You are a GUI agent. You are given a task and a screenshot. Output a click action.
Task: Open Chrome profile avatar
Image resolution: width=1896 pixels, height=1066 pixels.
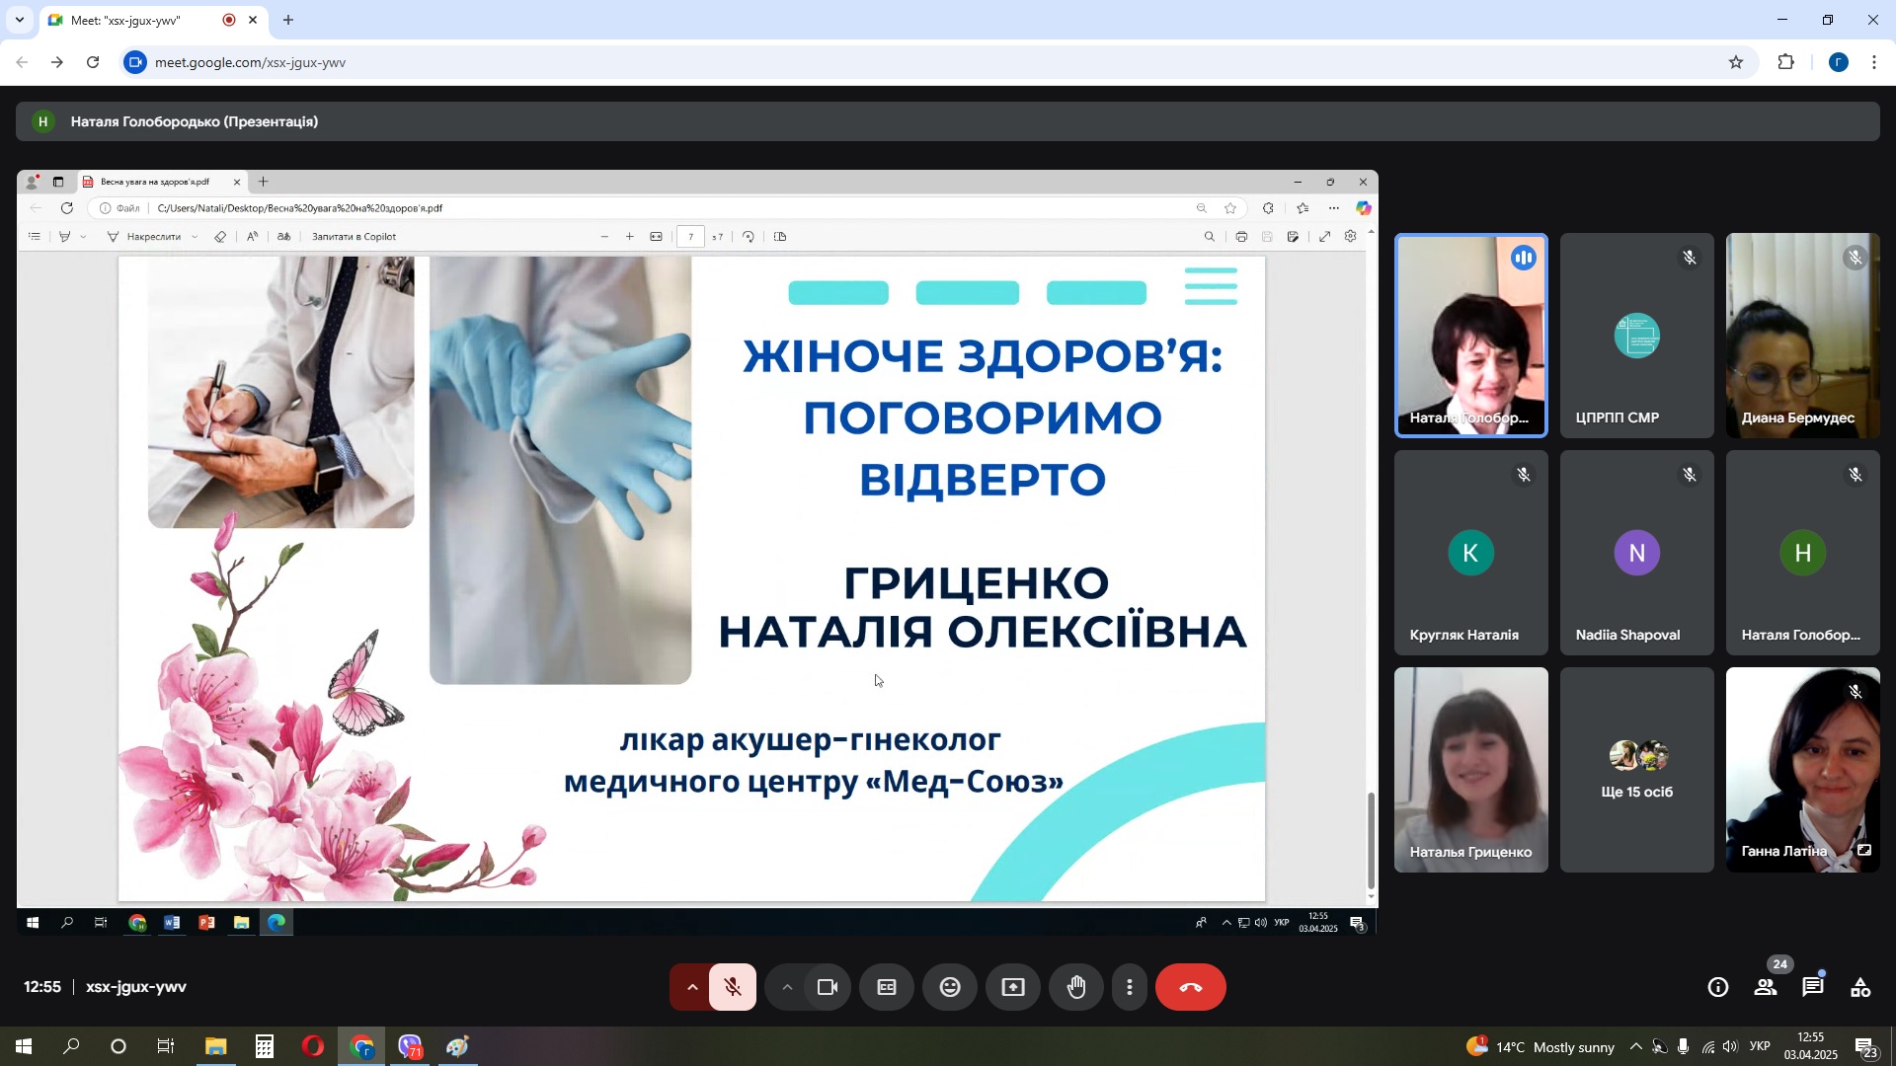[1838, 62]
